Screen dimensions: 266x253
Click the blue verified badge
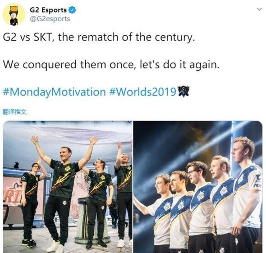[72, 10]
